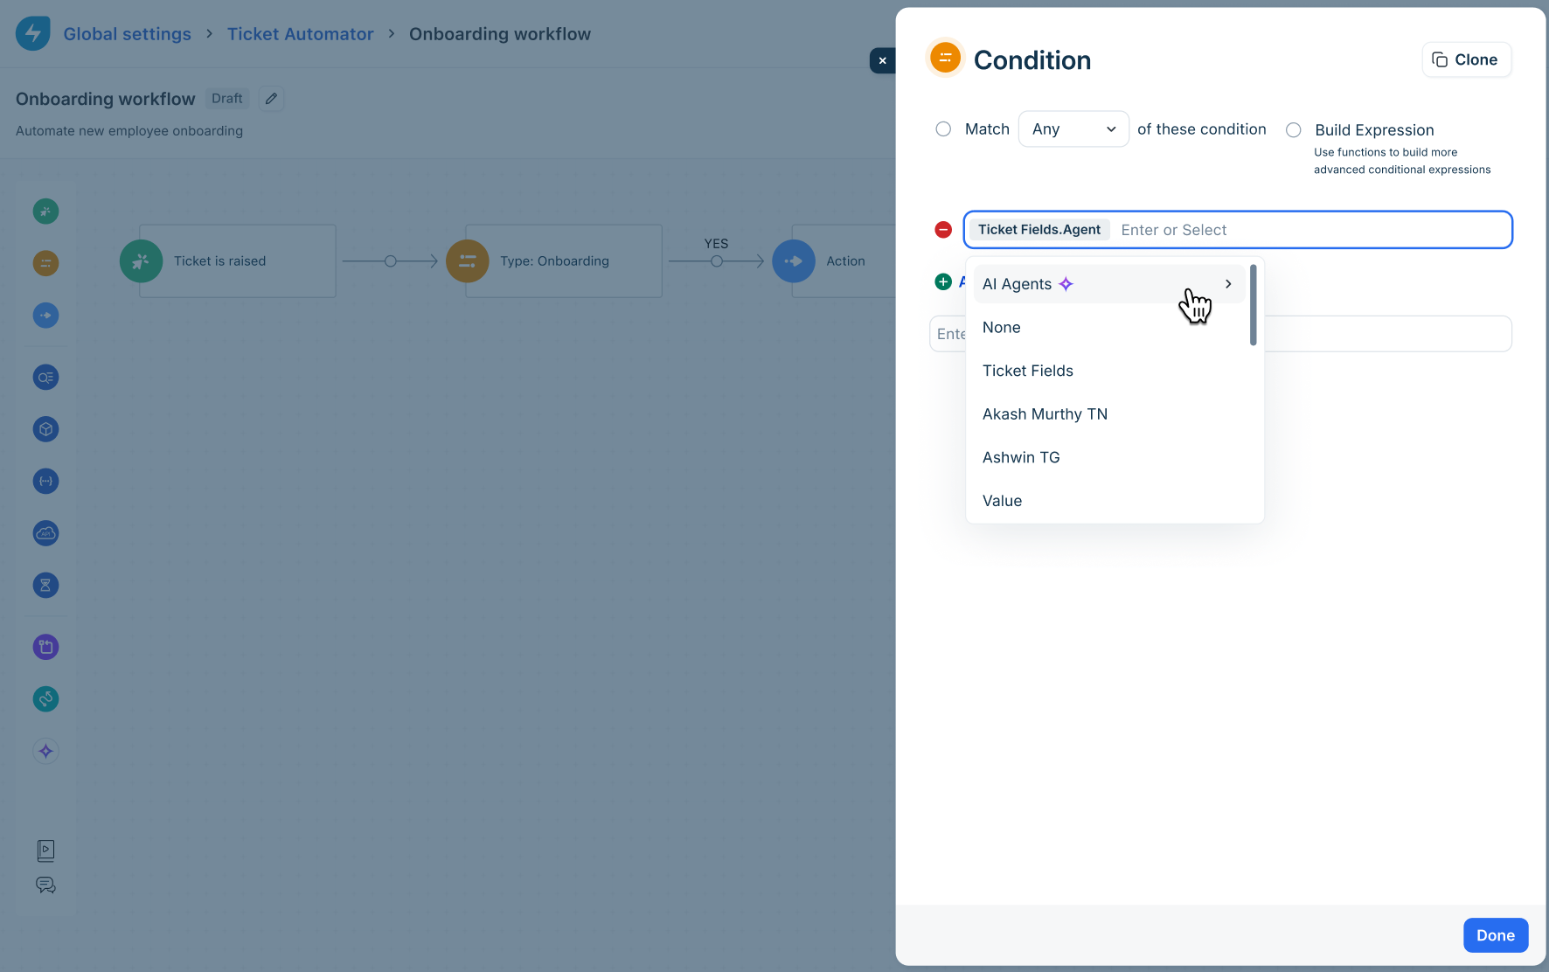The width and height of the screenshot is (1549, 972).
Task: Click the lightning bolt app logo
Action: pos(33,34)
